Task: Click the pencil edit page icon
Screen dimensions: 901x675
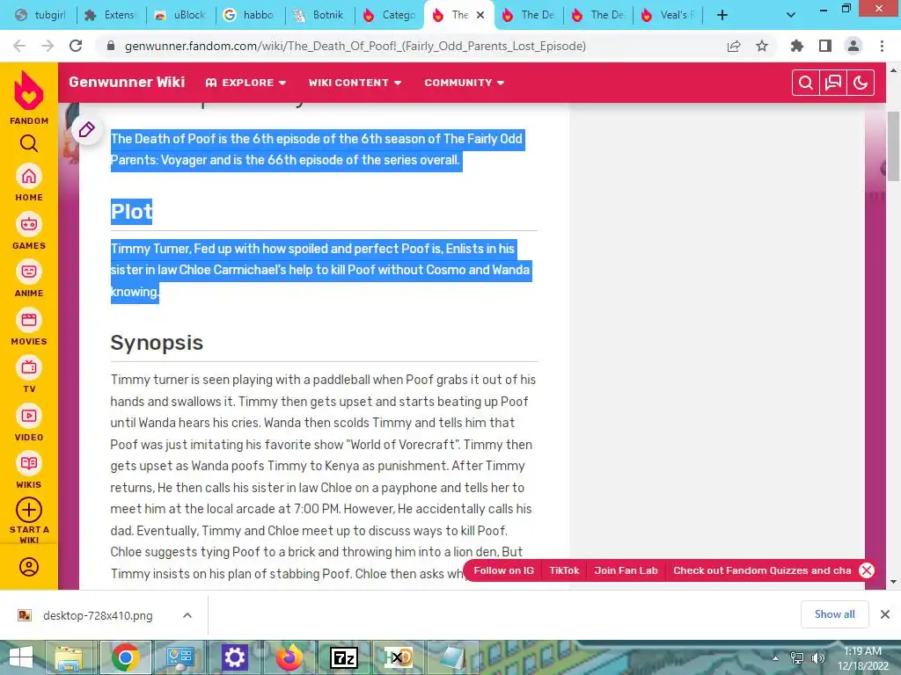Action: click(x=87, y=130)
